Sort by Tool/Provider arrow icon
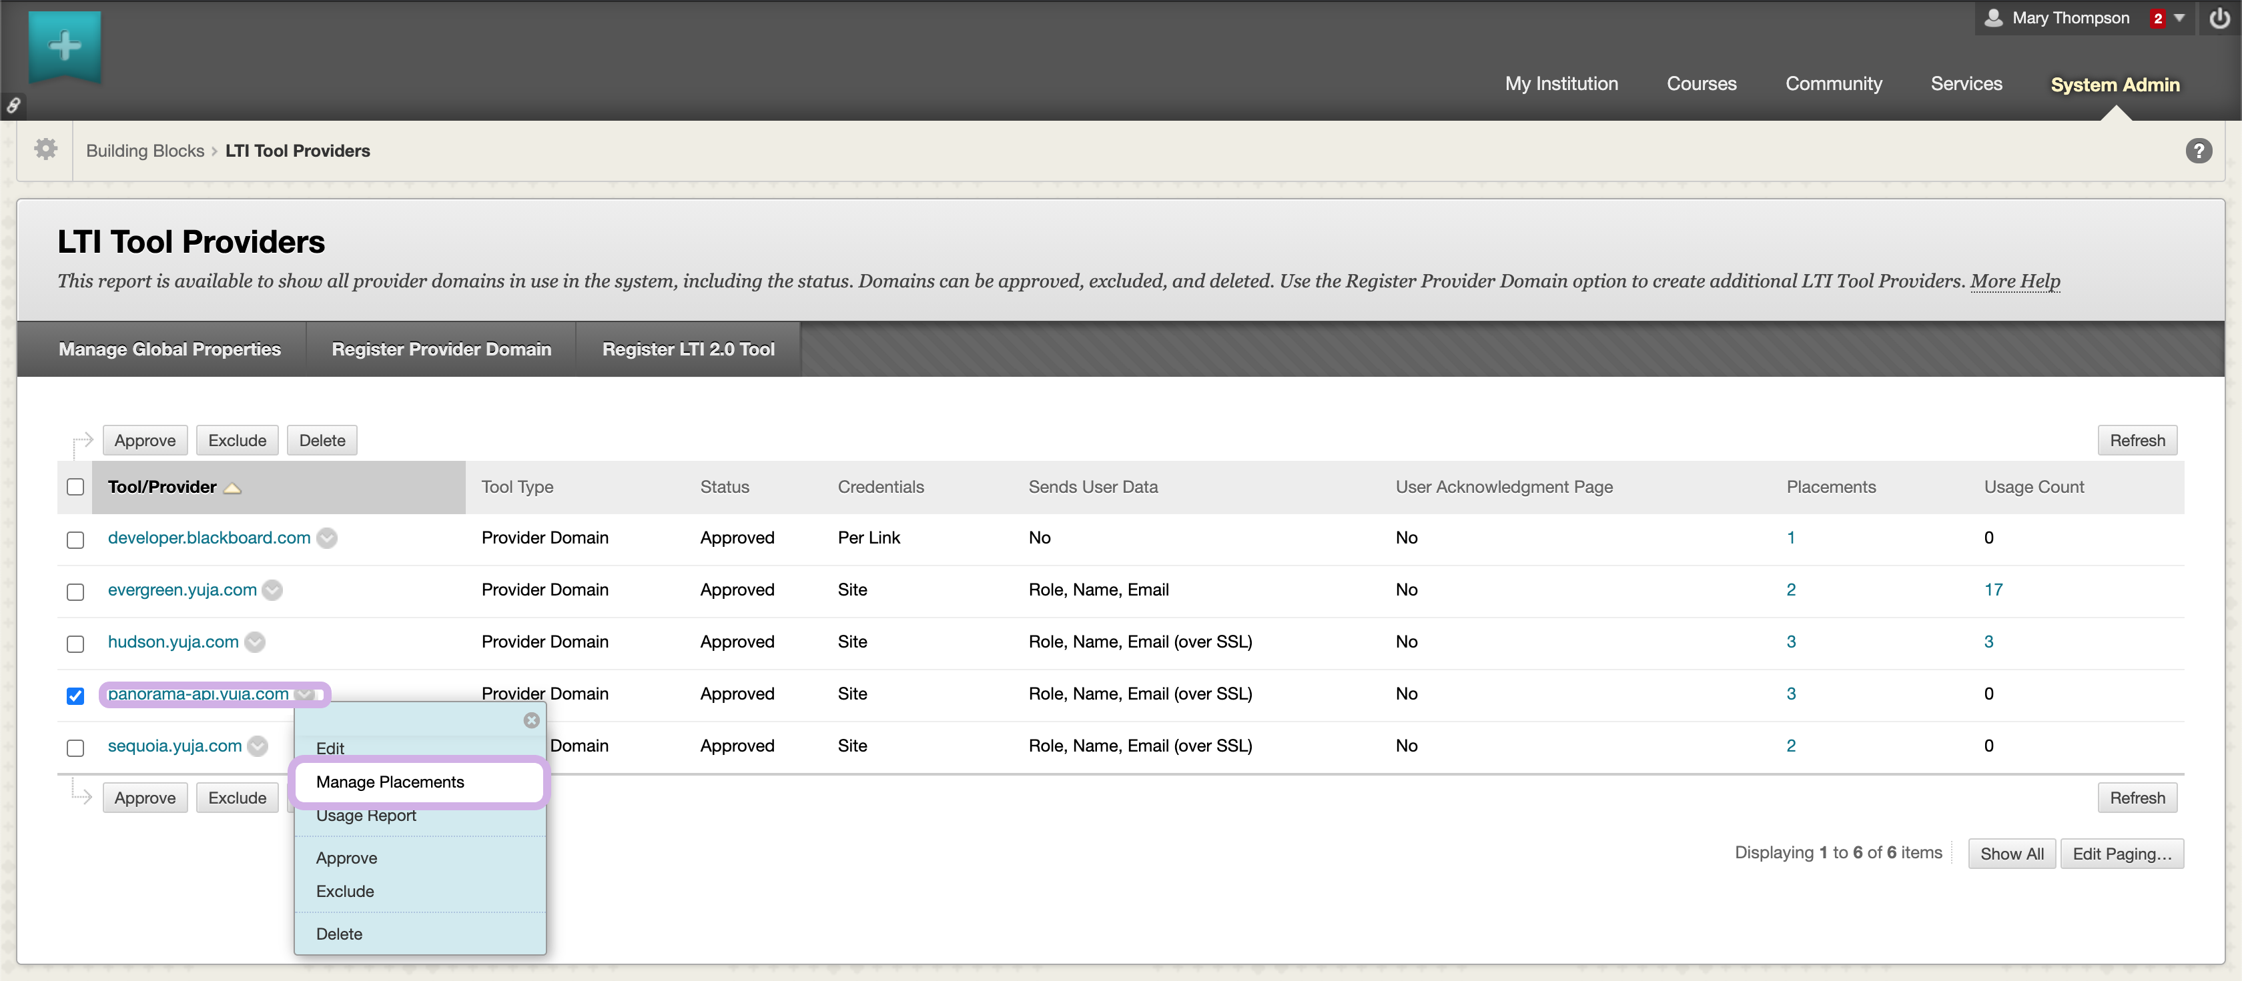This screenshot has height=981, width=2242. point(232,488)
